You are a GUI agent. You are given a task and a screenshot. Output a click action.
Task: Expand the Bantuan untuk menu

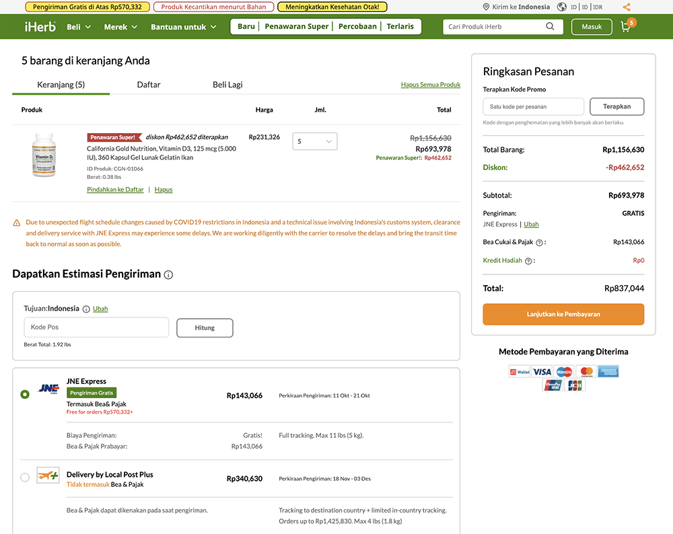[x=183, y=27]
